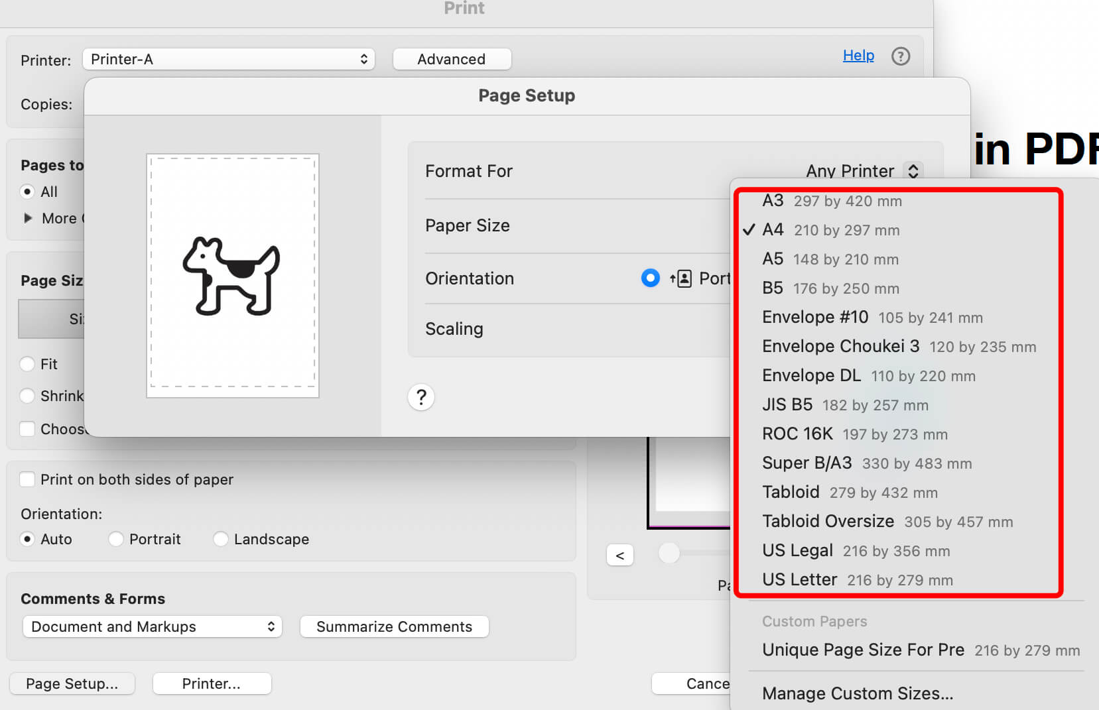Viewport: 1099px width, 710px height.
Task: Click the Paper Size row label
Action: click(x=468, y=225)
